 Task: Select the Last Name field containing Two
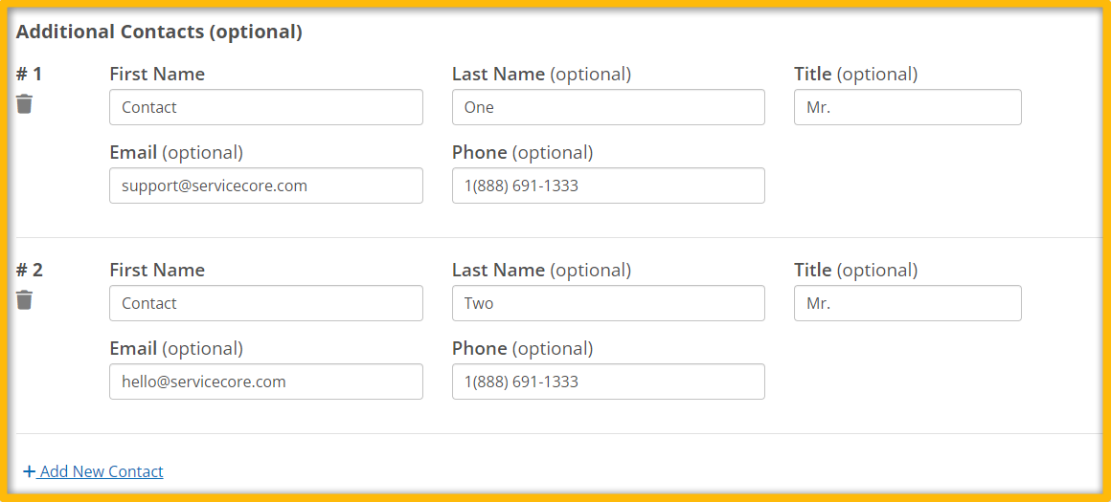(608, 303)
